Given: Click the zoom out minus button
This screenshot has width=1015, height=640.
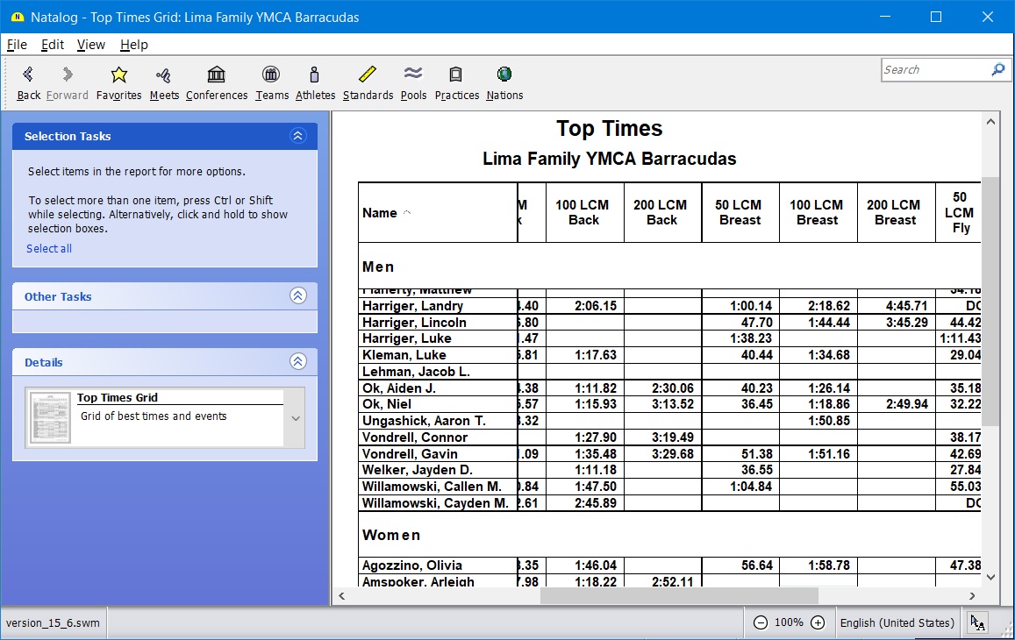Looking at the screenshot, I should [x=761, y=622].
